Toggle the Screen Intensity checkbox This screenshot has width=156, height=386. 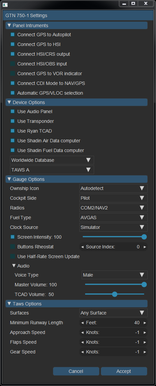click(x=12, y=237)
